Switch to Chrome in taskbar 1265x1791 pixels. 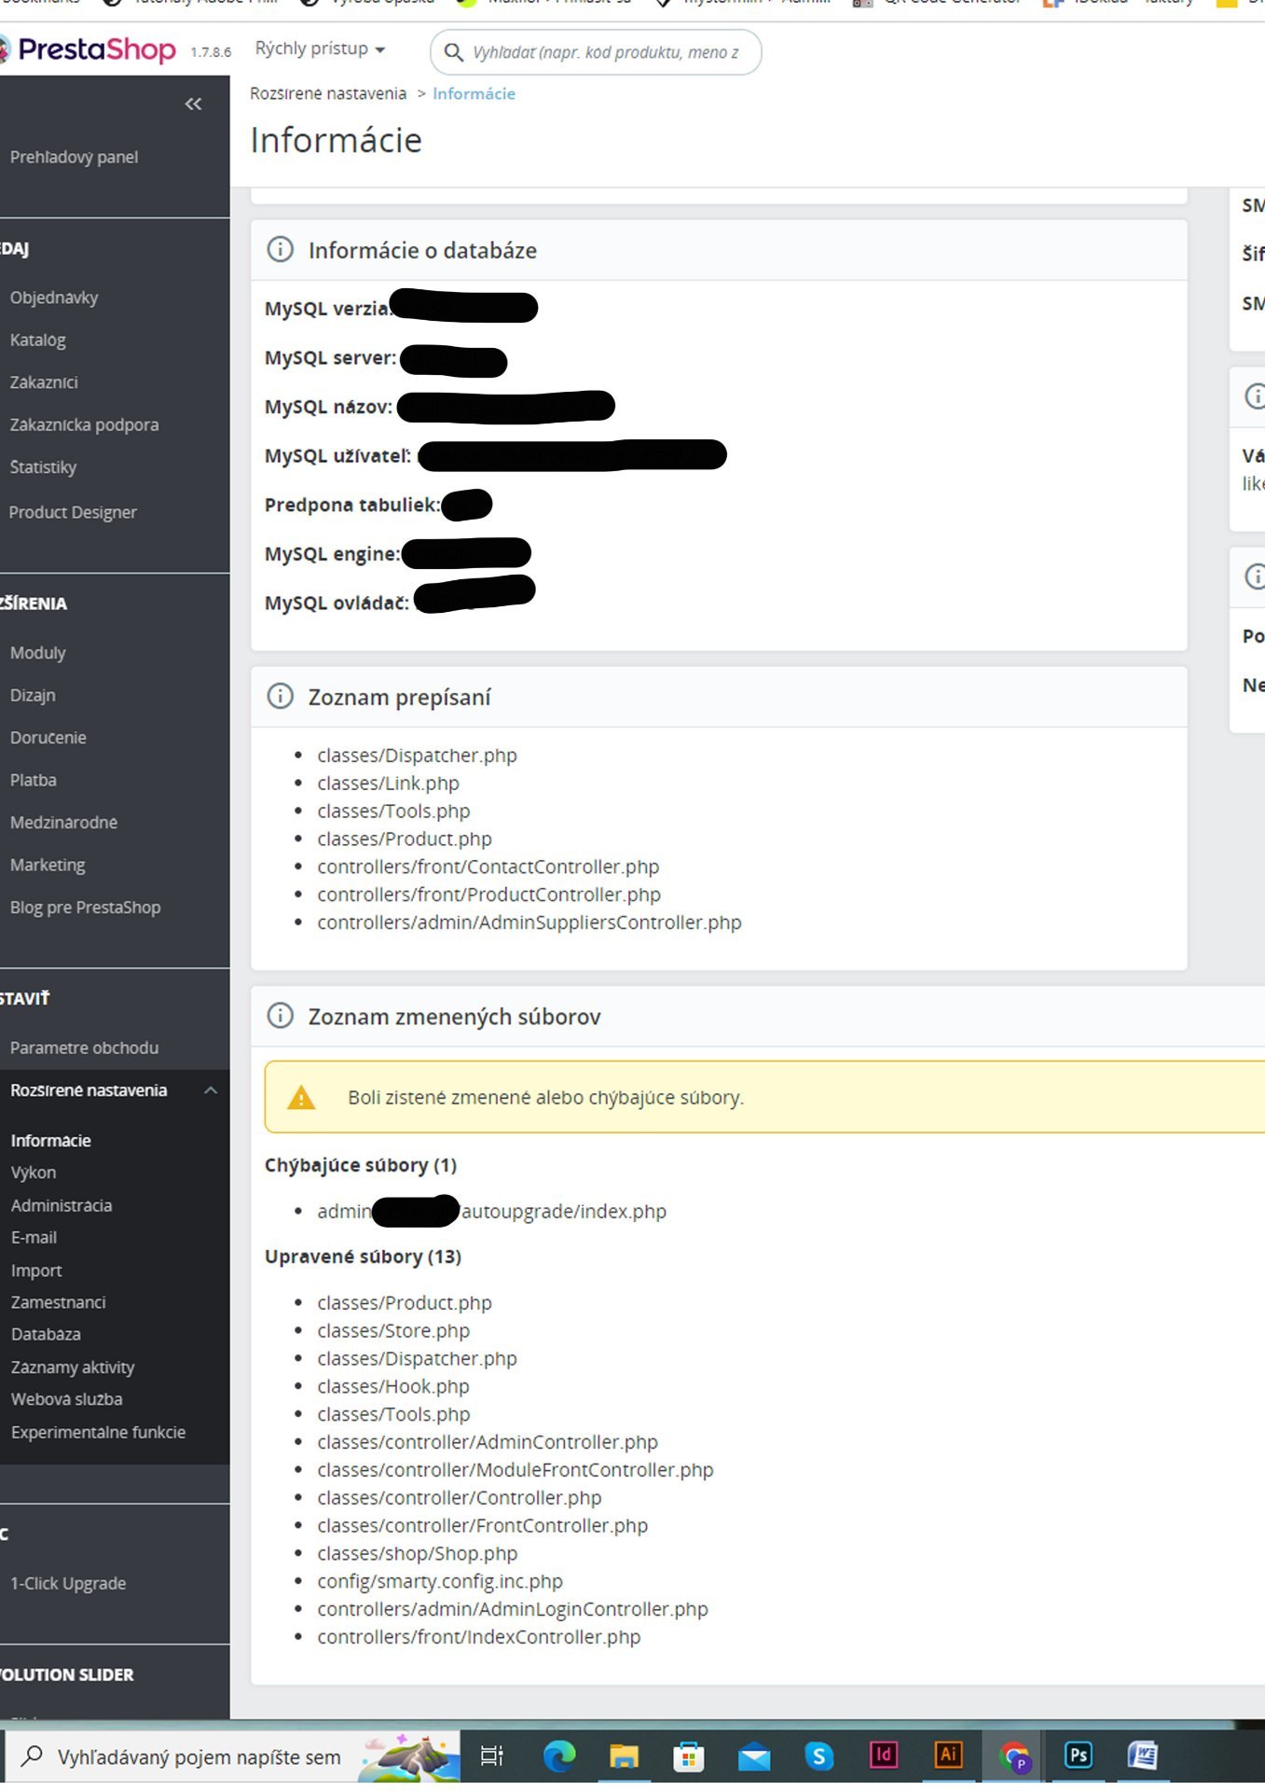[1013, 1756]
